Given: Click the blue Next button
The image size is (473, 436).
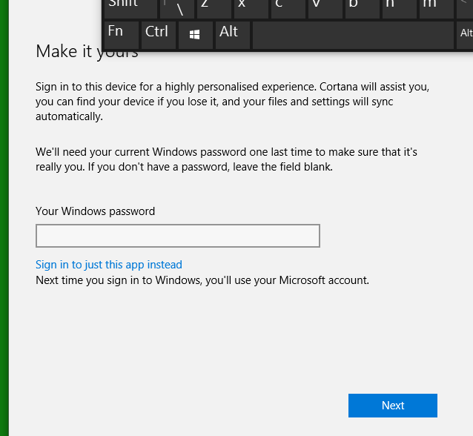Looking at the screenshot, I should 393,406.
